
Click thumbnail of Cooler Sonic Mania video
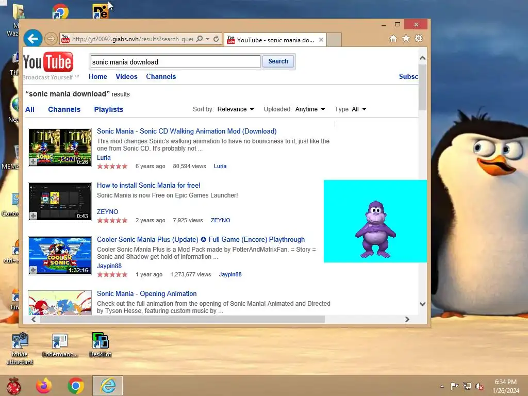pos(60,256)
